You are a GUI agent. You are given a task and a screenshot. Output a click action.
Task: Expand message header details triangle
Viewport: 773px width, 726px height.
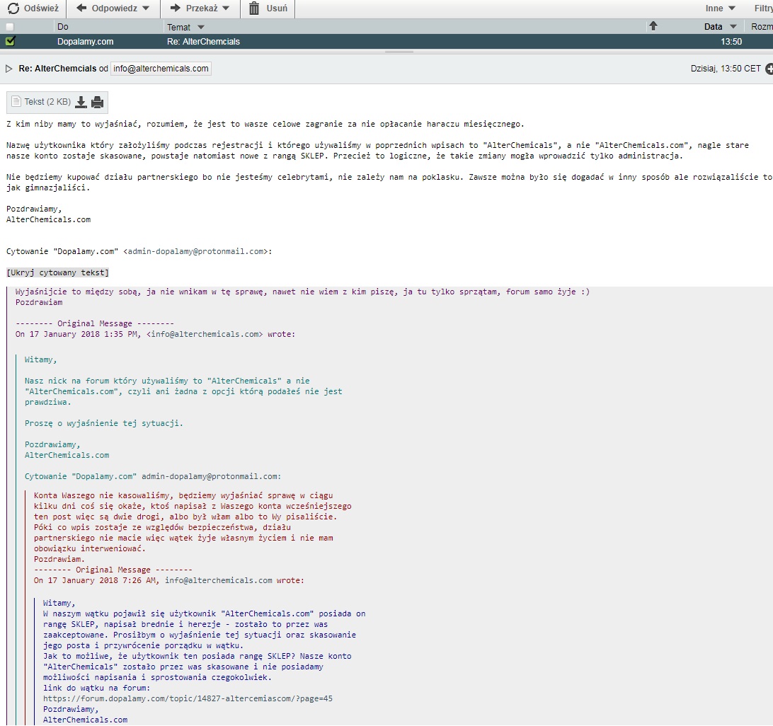9,69
